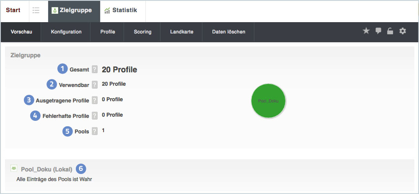The width and height of the screenshot is (419, 194).
Task: Click the green pool icon beside Pool_Doku
Action: [14, 168]
